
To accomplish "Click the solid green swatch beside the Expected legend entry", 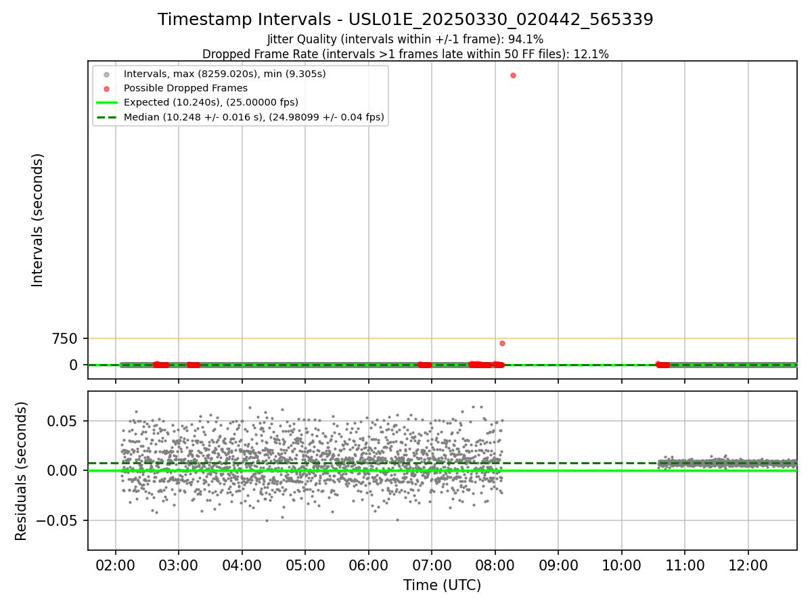I will pos(106,103).
